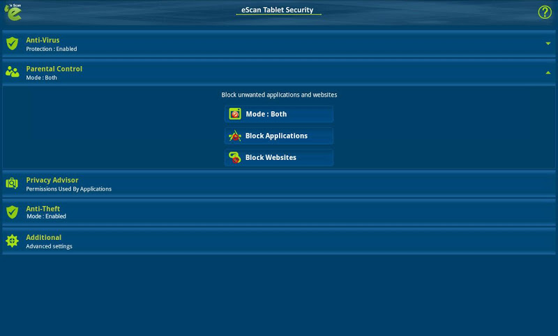The image size is (558, 336).
Task: Click the Anti-Theft shield icon
Action: pyautogui.click(x=12, y=212)
